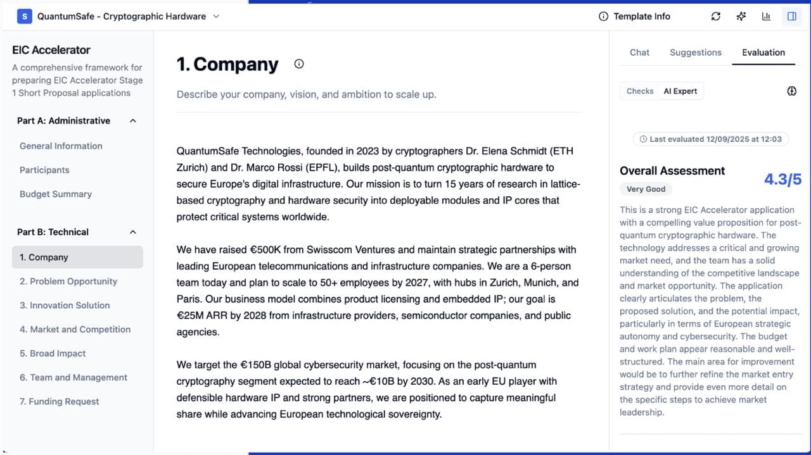Click the AI sparkles icon
This screenshot has width=811, height=455.
(x=741, y=16)
